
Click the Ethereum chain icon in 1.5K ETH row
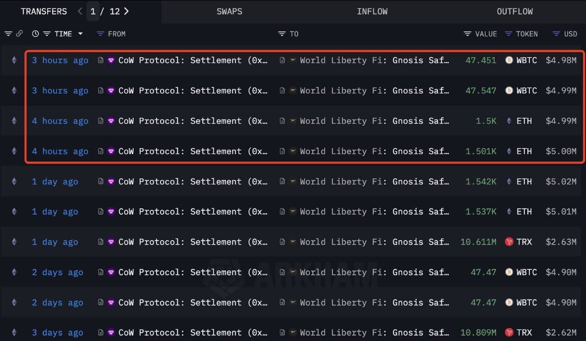14,120
